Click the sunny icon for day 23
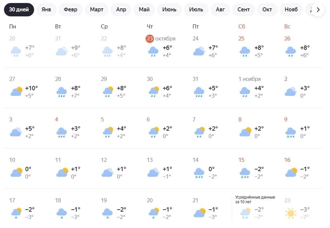The image size is (330, 228). click(291, 213)
